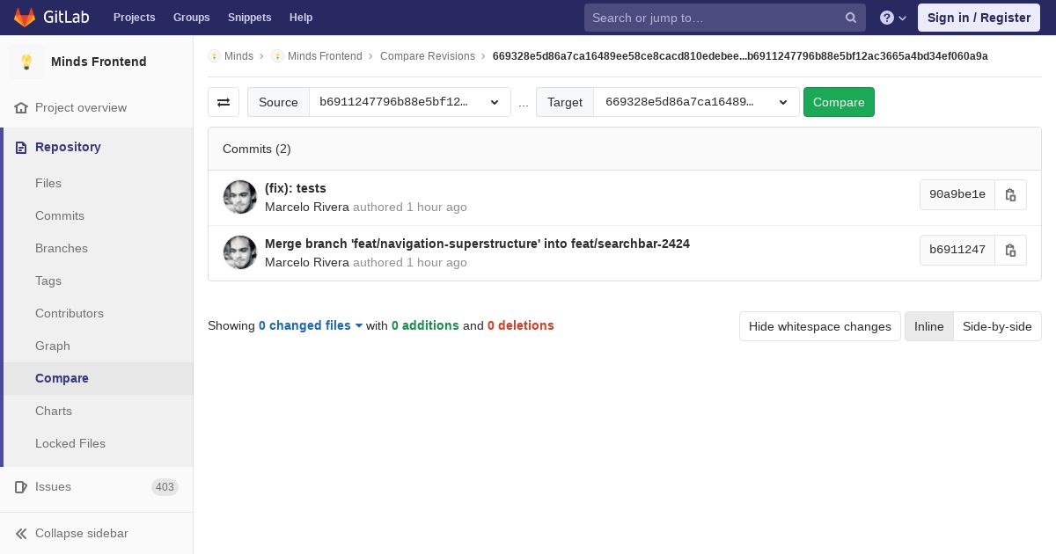Expand the 0 changed files dropdown

point(311,325)
